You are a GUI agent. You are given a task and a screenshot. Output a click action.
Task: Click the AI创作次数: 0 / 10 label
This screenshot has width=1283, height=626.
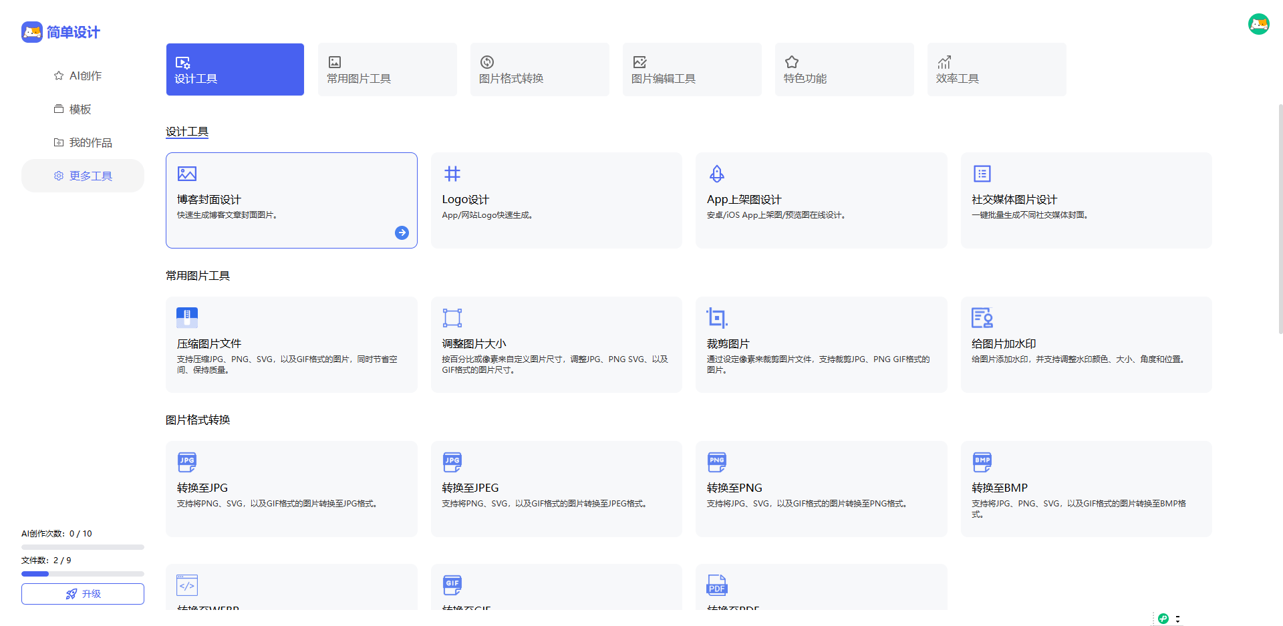point(57,534)
